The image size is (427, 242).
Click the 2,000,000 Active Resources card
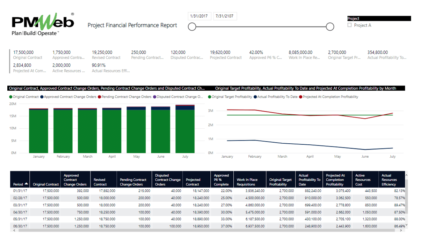(69, 68)
